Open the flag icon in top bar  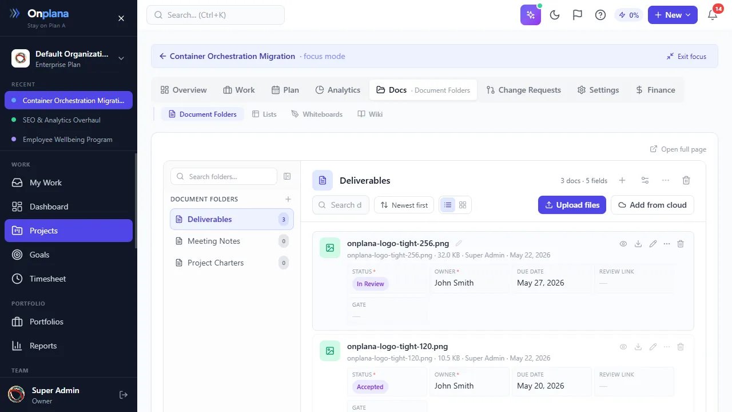(x=578, y=15)
